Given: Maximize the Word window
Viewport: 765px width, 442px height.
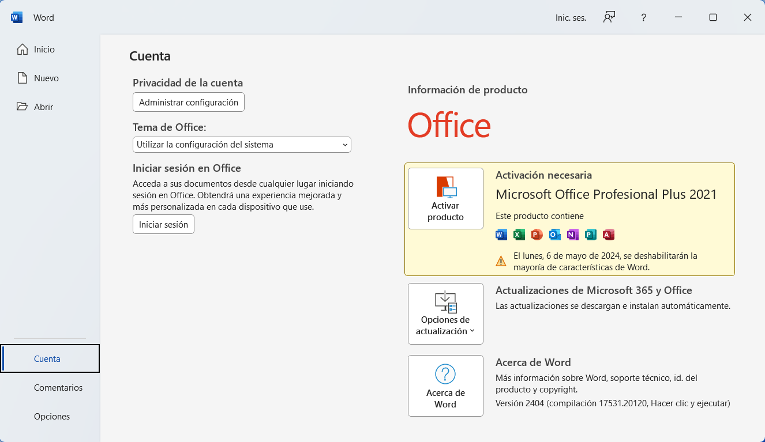Looking at the screenshot, I should click(x=713, y=17).
